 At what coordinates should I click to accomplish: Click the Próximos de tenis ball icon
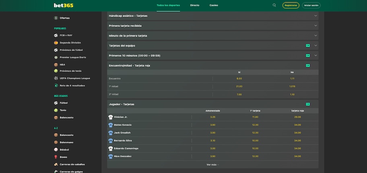pyautogui.click(x=56, y=71)
